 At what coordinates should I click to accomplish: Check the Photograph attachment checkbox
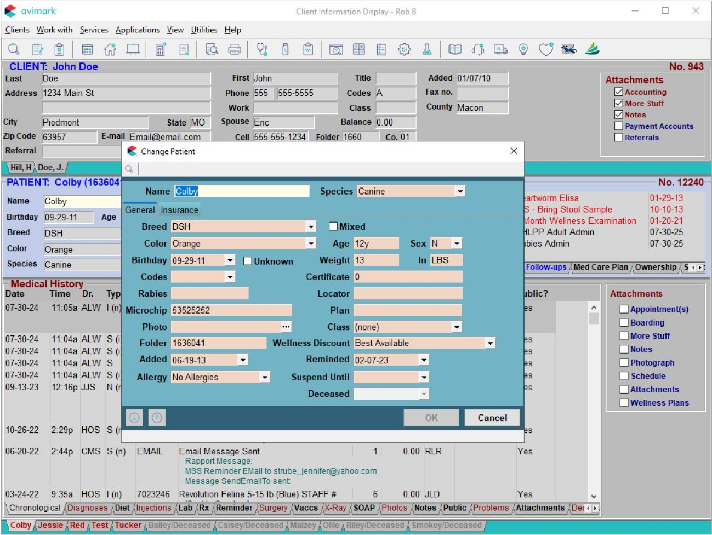coord(624,362)
